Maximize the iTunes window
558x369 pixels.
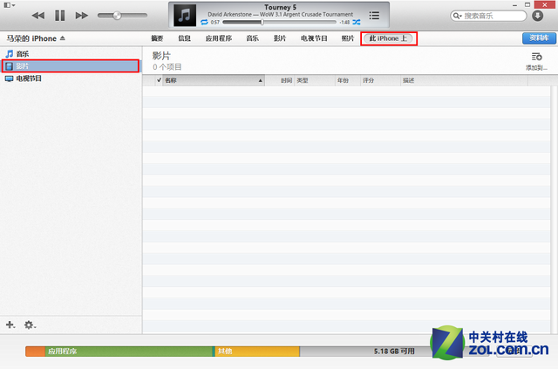[527, 4]
